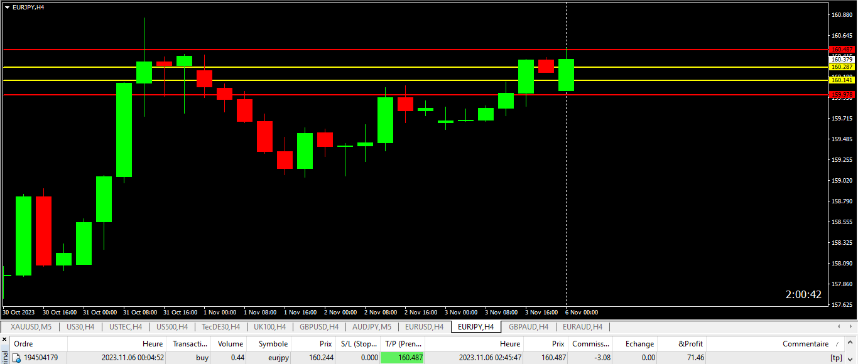The height and width of the screenshot is (364, 858).
Task: Select the USTEC,H4 chart tab
Action: 125,327
